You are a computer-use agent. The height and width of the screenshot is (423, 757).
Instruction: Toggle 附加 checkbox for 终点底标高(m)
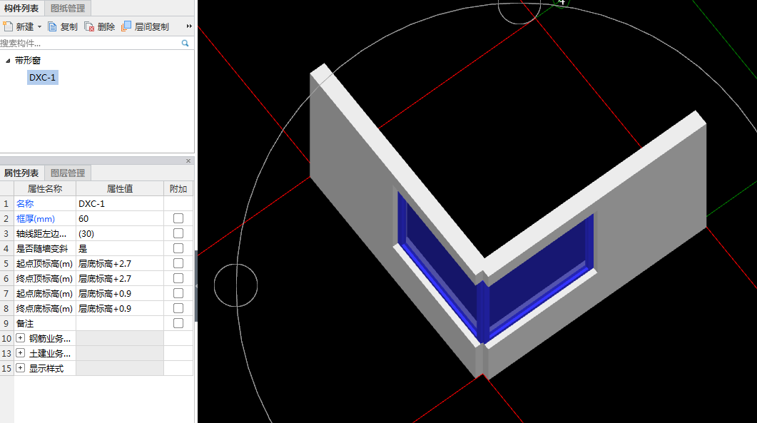point(178,308)
